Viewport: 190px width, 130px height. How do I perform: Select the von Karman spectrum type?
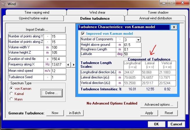point(11,88)
